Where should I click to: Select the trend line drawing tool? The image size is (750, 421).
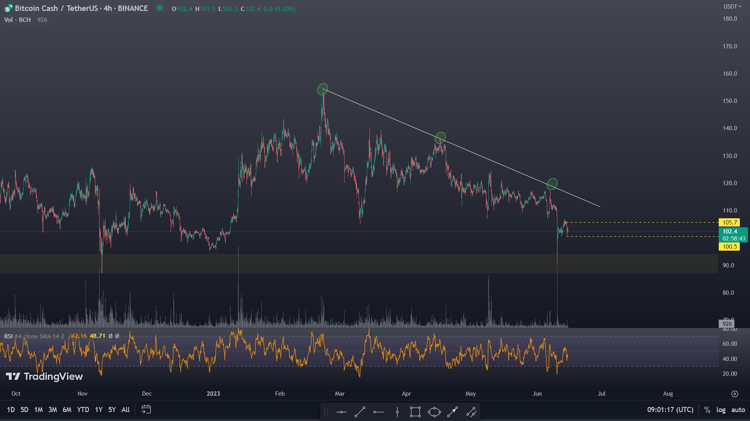coord(360,412)
